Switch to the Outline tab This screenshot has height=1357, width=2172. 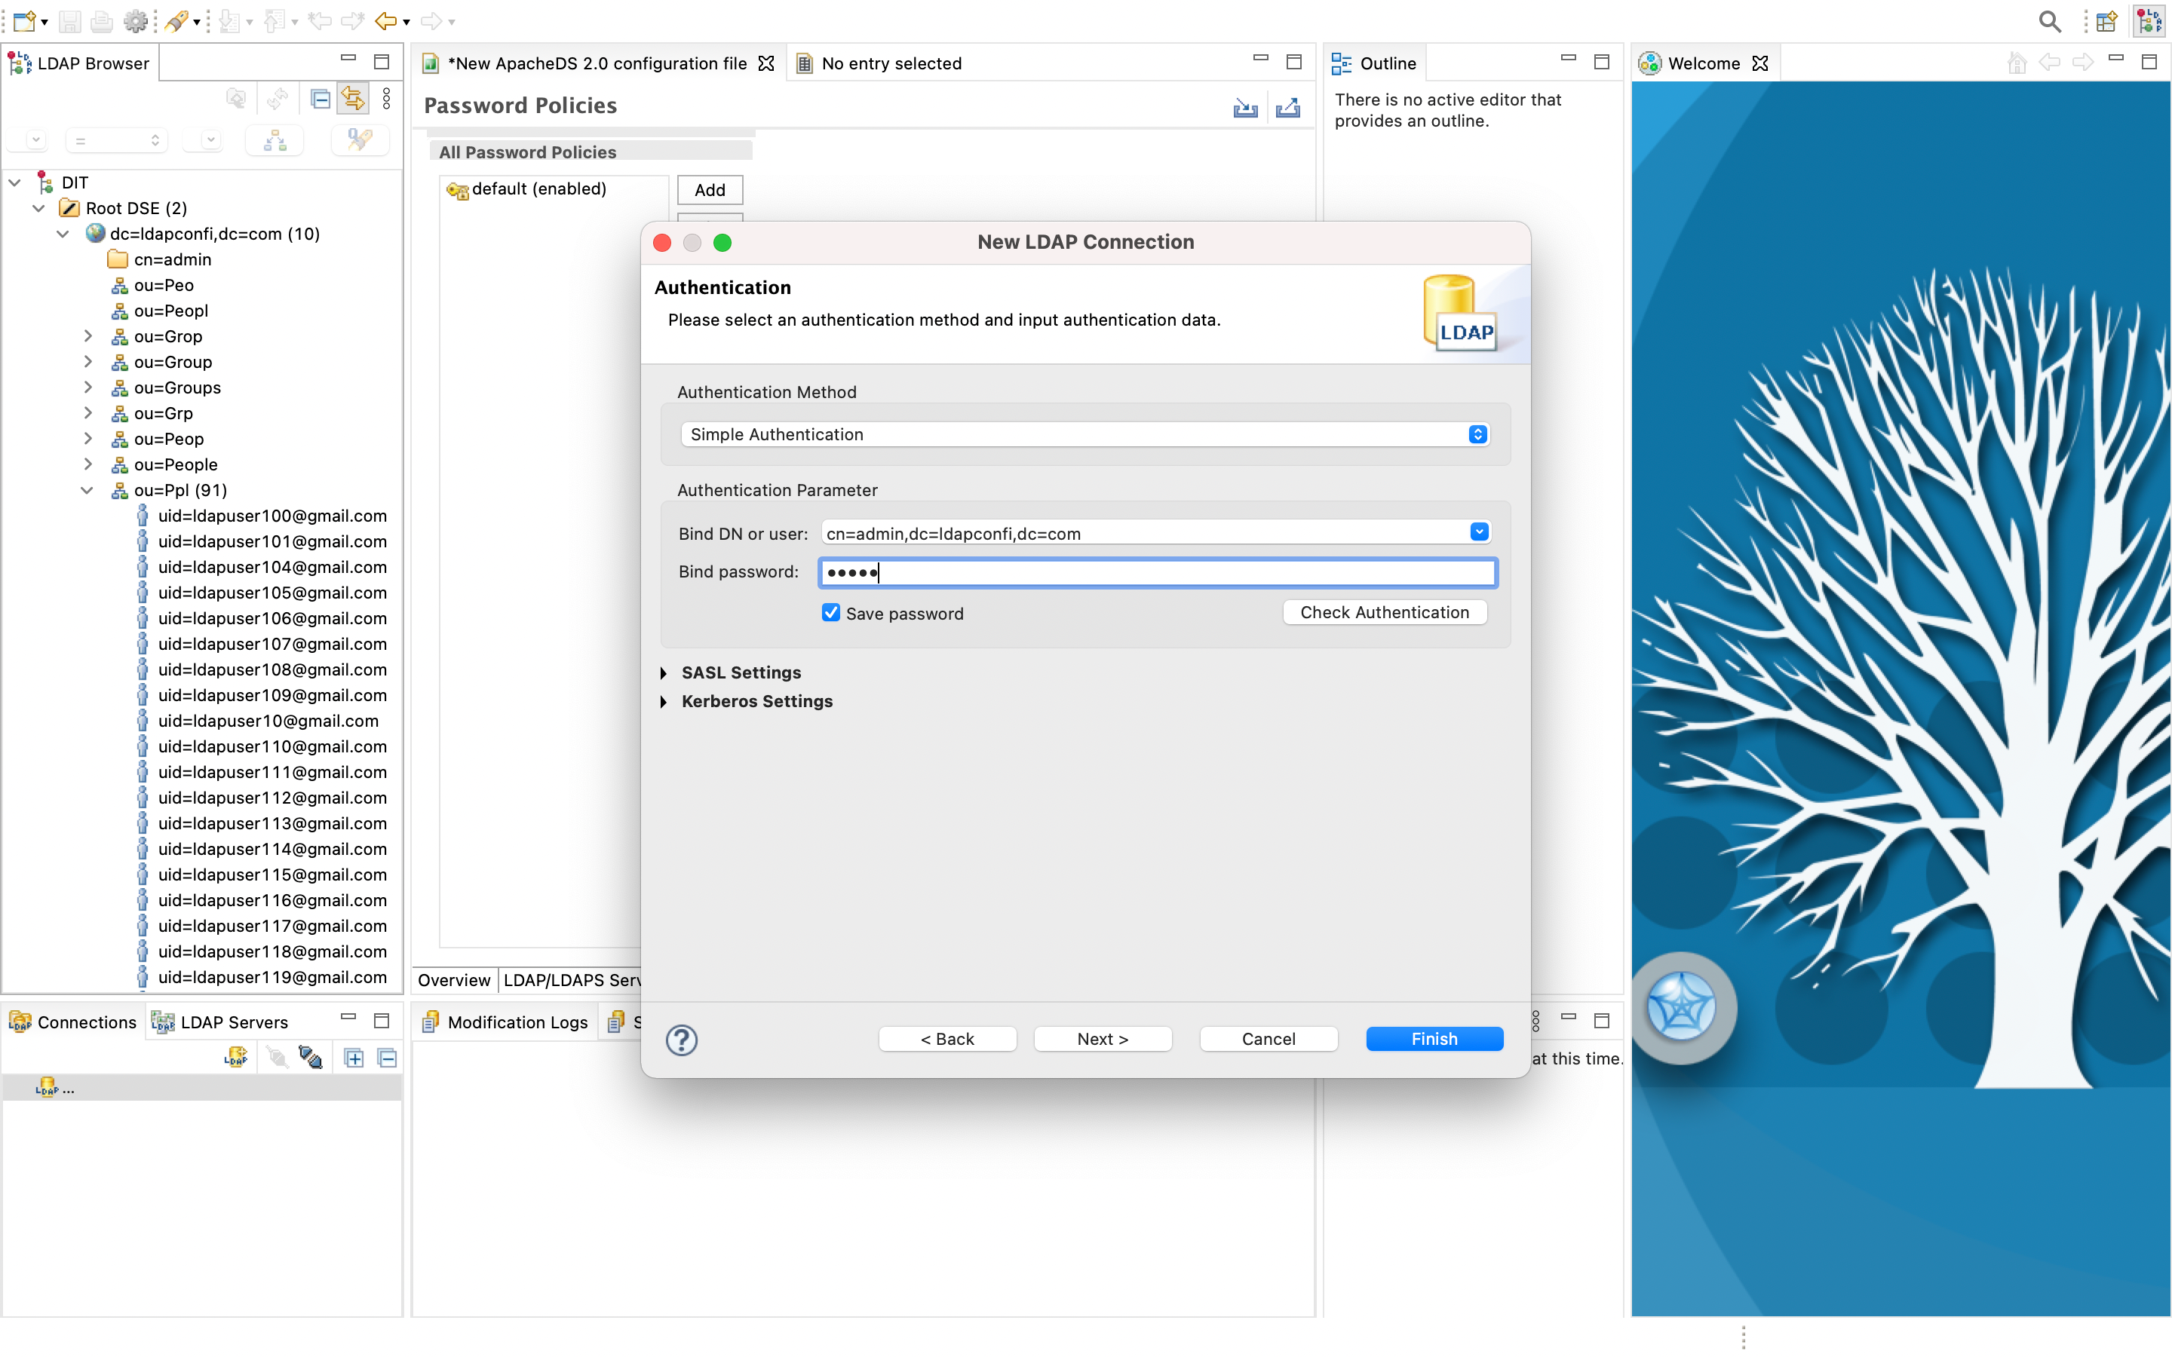click(x=1374, y=64)
